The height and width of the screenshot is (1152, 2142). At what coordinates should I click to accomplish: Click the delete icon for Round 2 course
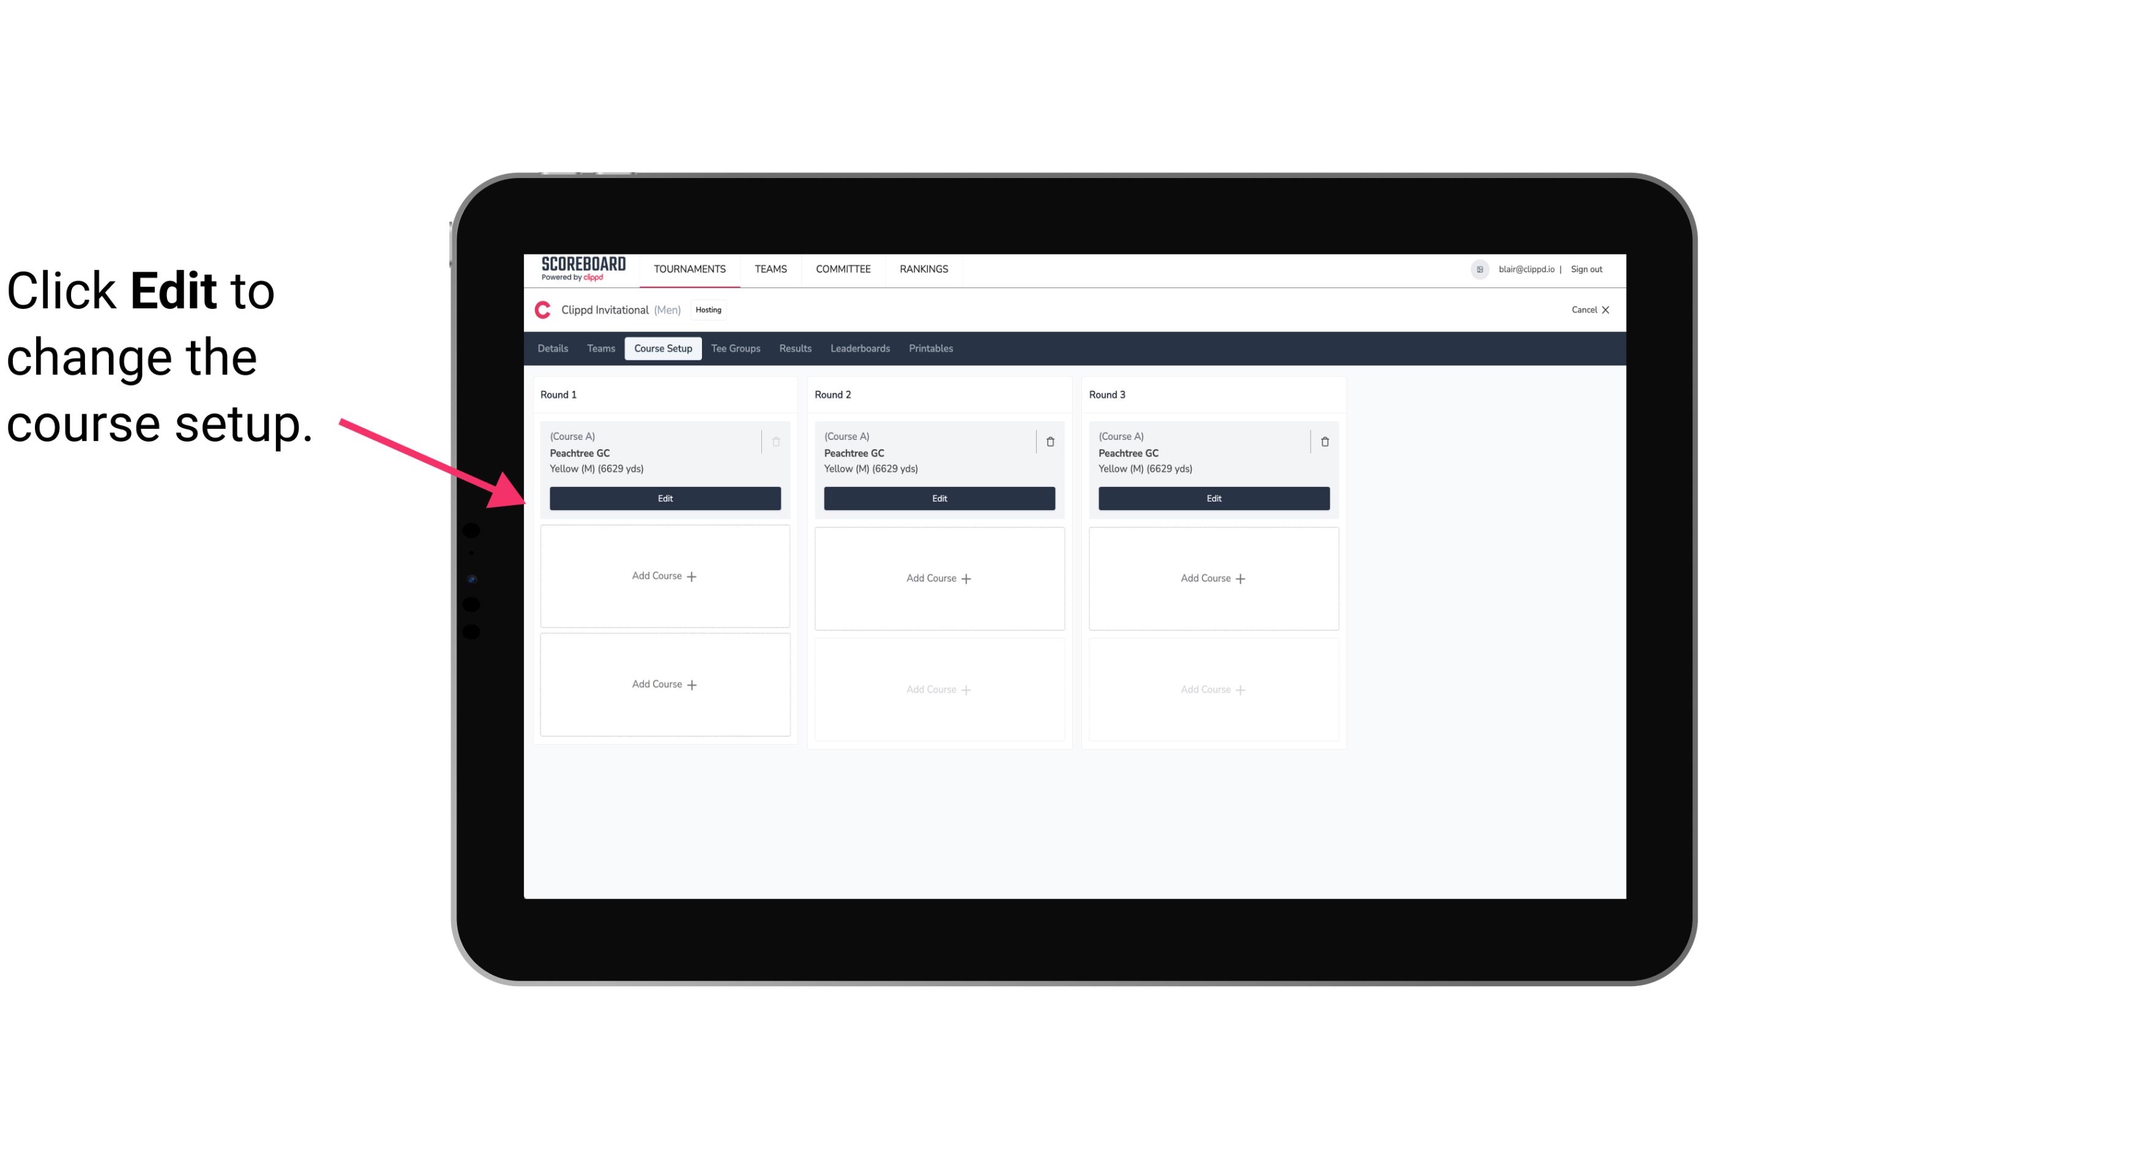click(1050, 441)
